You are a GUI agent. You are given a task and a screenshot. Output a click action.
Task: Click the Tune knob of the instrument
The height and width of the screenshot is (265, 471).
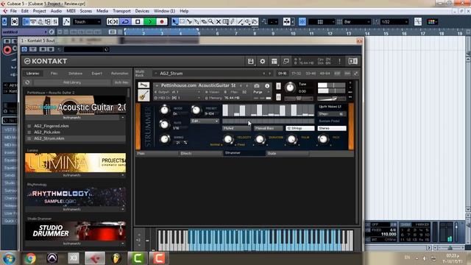click(290, 88)
